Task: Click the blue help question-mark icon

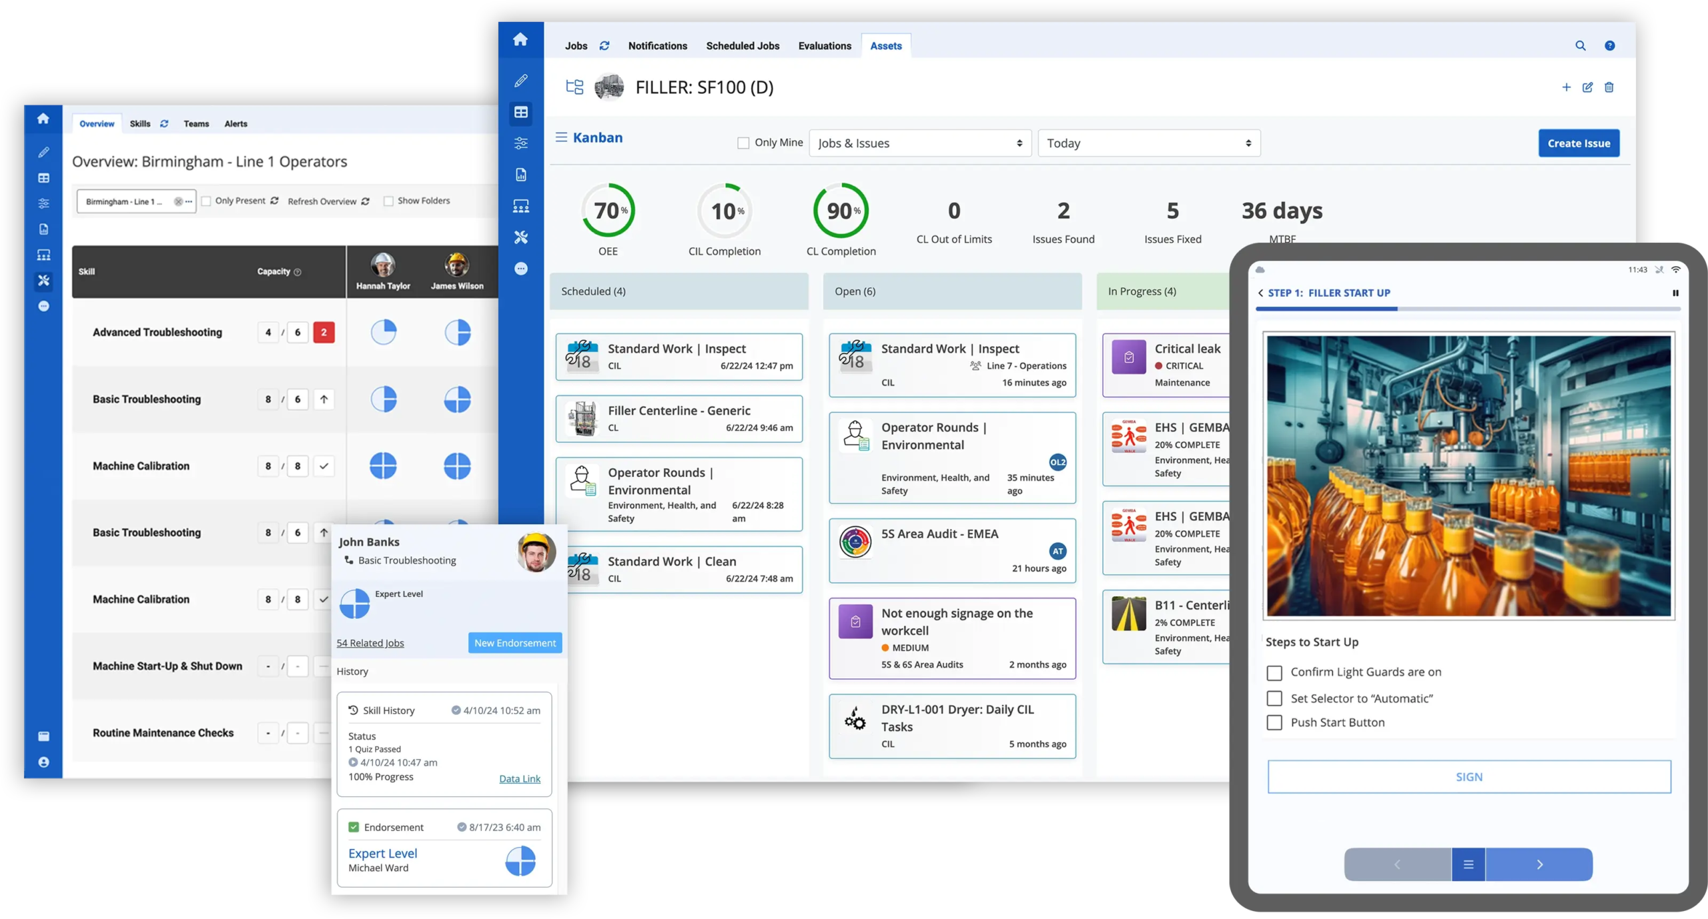Action: [1609, 45]
